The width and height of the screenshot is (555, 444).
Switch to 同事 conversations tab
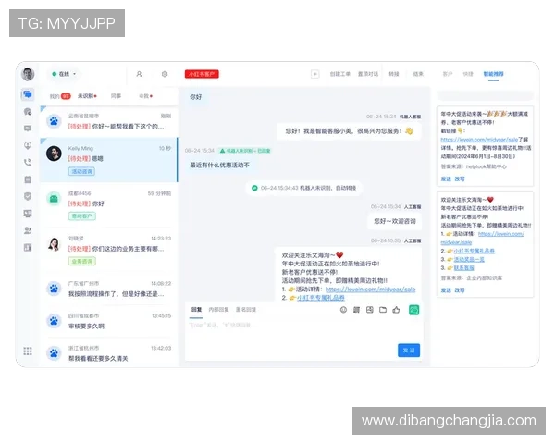[x=116, y=96]
